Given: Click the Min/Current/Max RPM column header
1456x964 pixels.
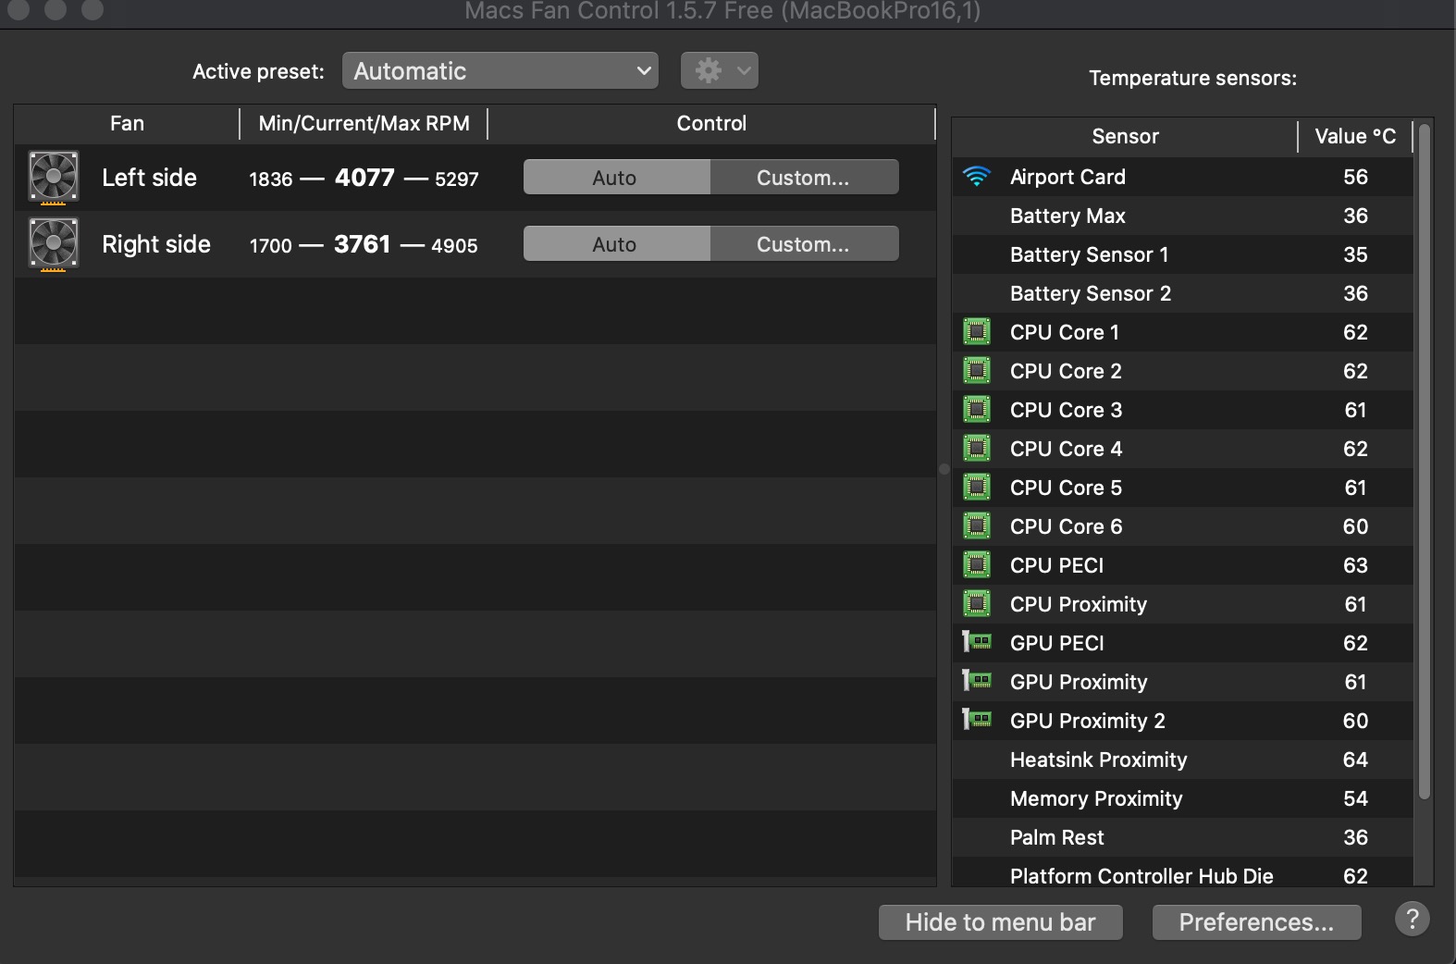Looking at the screenshot, I should (x=364, y=123).
